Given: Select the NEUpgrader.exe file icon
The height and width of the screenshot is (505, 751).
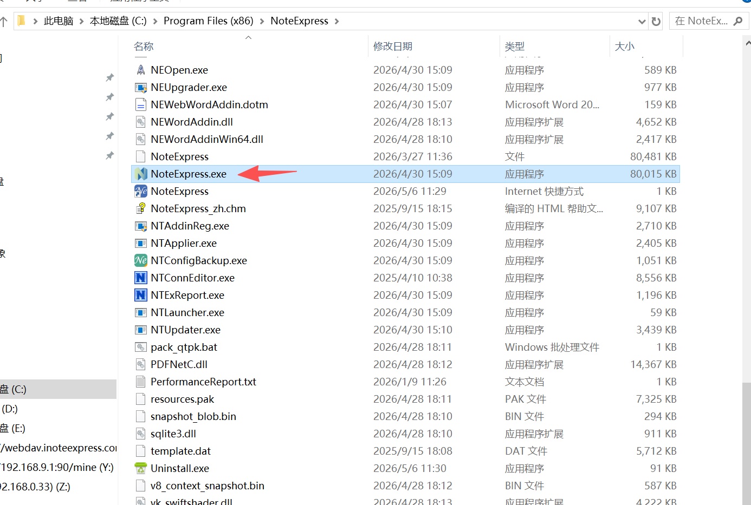Looking at the screenshot, I should 141,87.
